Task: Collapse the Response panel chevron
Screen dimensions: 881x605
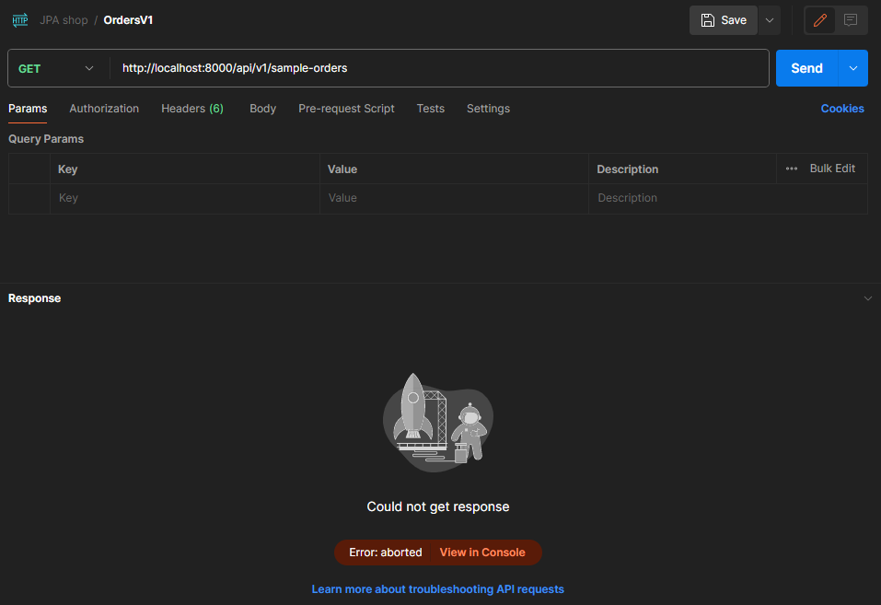Action: point(867,298)
